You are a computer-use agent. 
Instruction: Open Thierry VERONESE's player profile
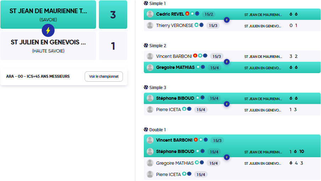(x=175, y=26)
